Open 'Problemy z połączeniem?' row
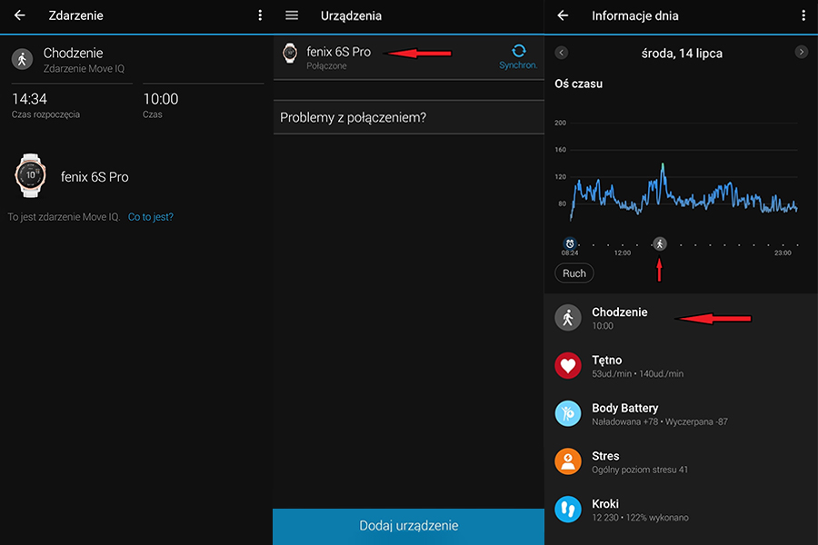818x545 pixels. click(x=408, y=117)
